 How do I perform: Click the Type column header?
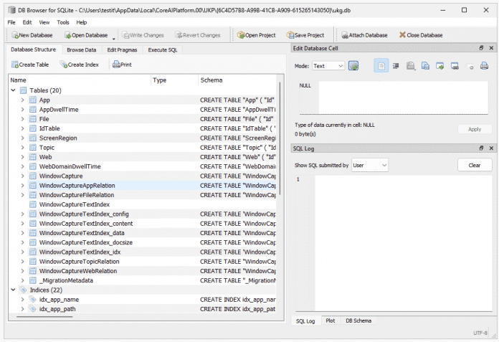tap(174, 80)
